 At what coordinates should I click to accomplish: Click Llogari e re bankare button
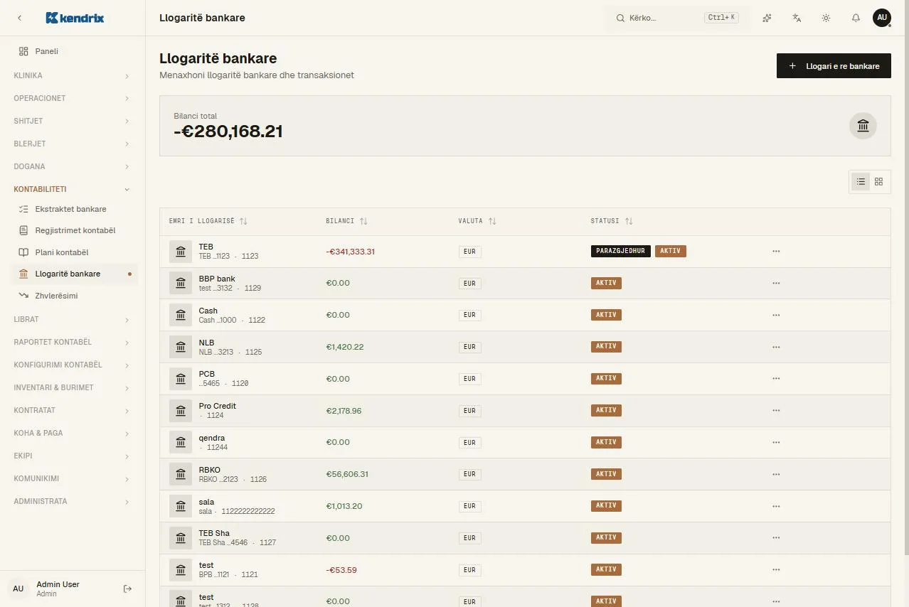point(834,66)
